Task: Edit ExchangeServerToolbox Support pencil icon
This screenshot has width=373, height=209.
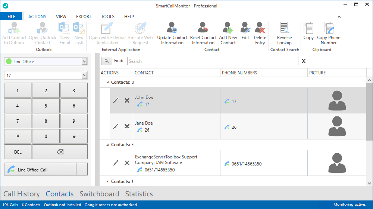Action: coord(116,163)
